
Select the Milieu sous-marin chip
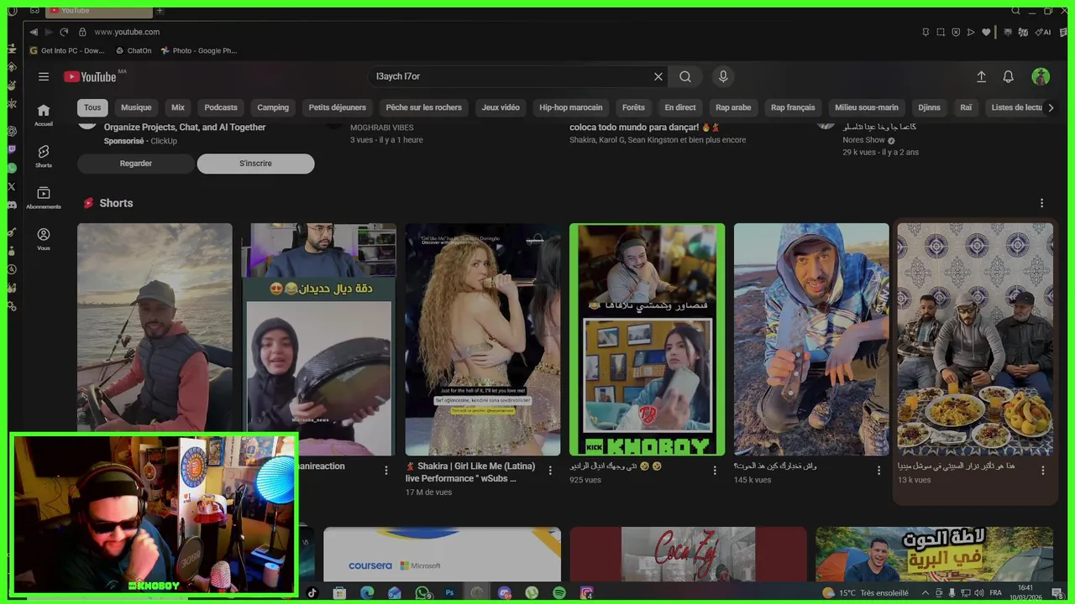pyautogui.click(x=867, y=107)
